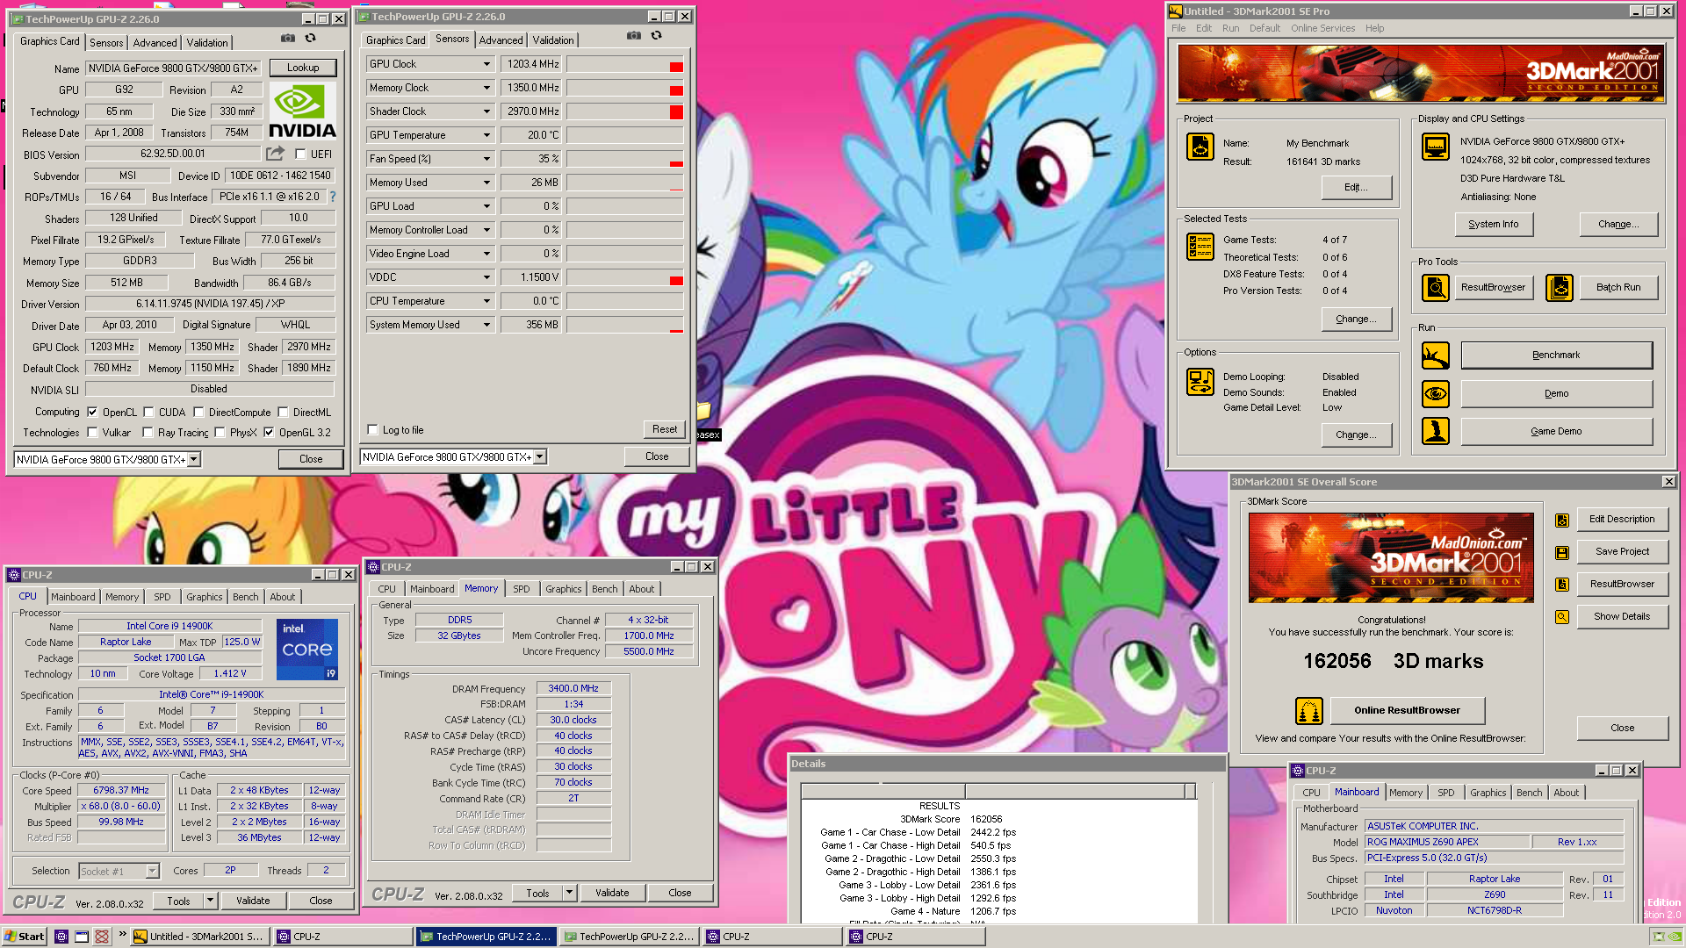Click the GPU Clock sensor graph bar
The width and height of the screenshot is (1686, 948).
pyautogui.click(x=625, y=64)
